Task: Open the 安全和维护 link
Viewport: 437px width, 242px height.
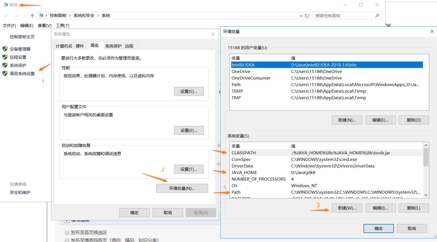Action: (x=20, y=193)
